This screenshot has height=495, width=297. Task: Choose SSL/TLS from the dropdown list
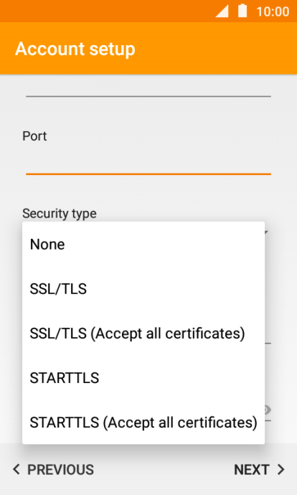coord(143,289)
